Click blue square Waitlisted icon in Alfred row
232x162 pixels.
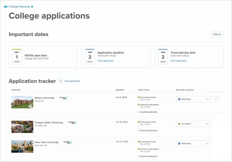(x=179, y=99)
